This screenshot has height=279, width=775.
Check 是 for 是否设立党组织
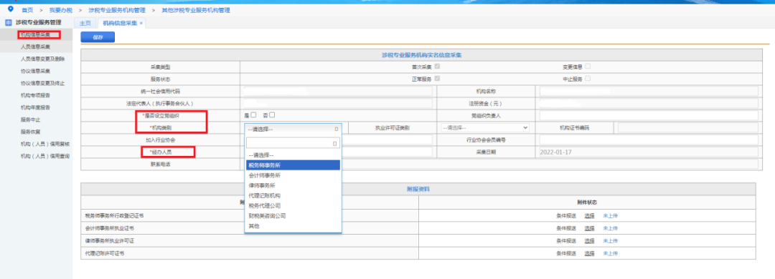(x=253, y=115)
